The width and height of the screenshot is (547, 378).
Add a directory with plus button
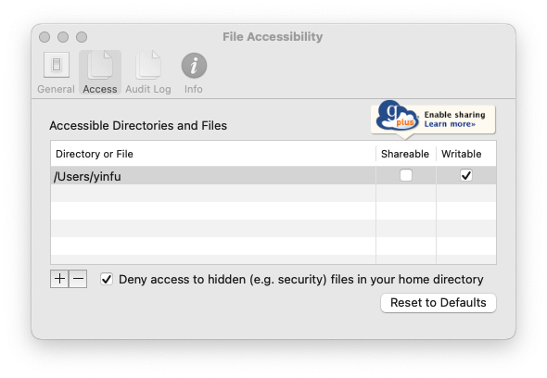pos(59,279)
